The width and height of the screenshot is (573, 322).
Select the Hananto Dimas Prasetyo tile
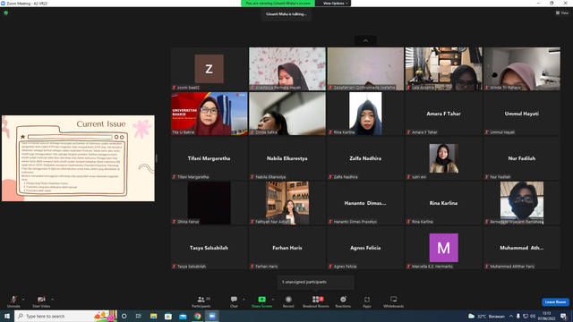pyautogui.click(x=365, y=203)
